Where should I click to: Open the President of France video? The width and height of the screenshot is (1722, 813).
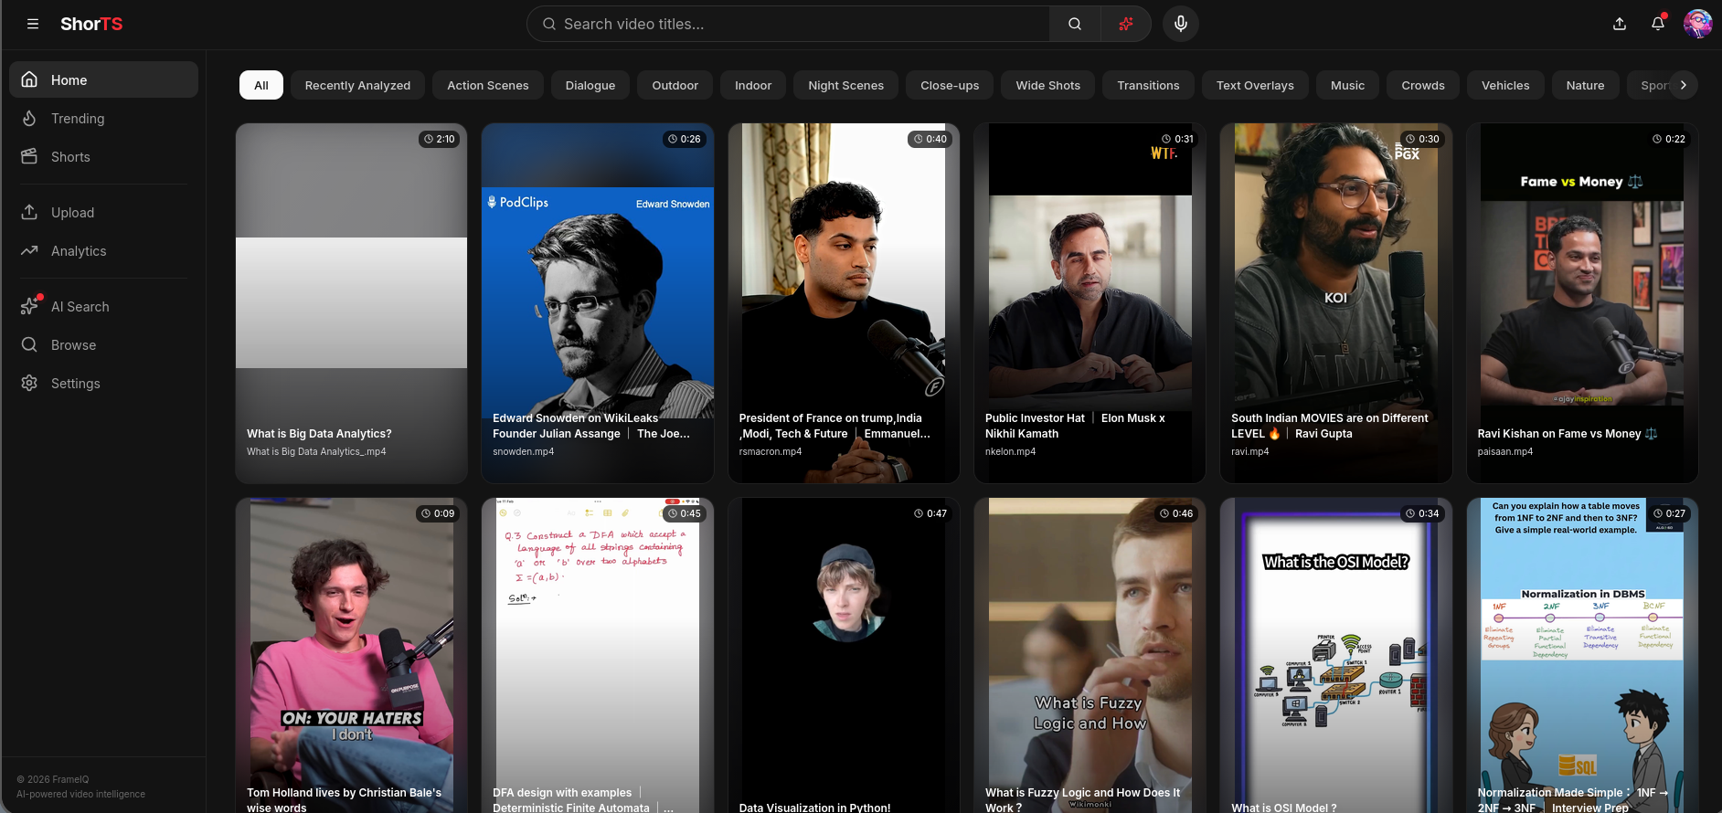coord(844,303)
